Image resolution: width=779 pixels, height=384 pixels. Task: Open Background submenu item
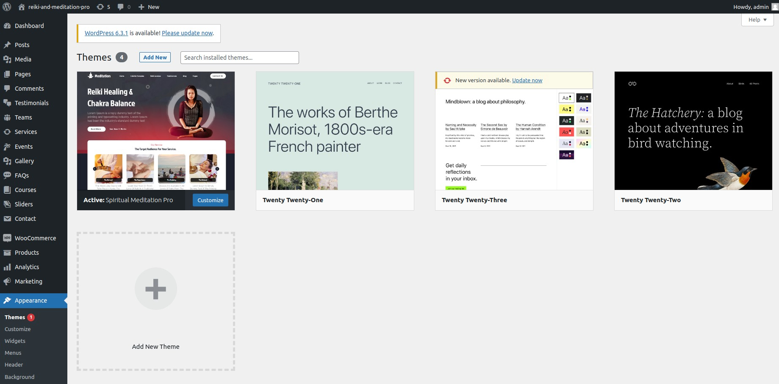(x=19, y=377)
